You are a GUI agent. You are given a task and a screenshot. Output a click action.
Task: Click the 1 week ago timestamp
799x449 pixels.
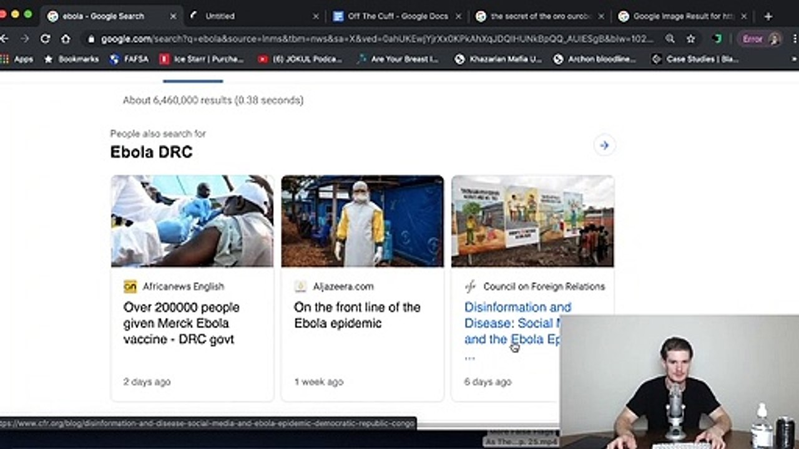(318, 382)
